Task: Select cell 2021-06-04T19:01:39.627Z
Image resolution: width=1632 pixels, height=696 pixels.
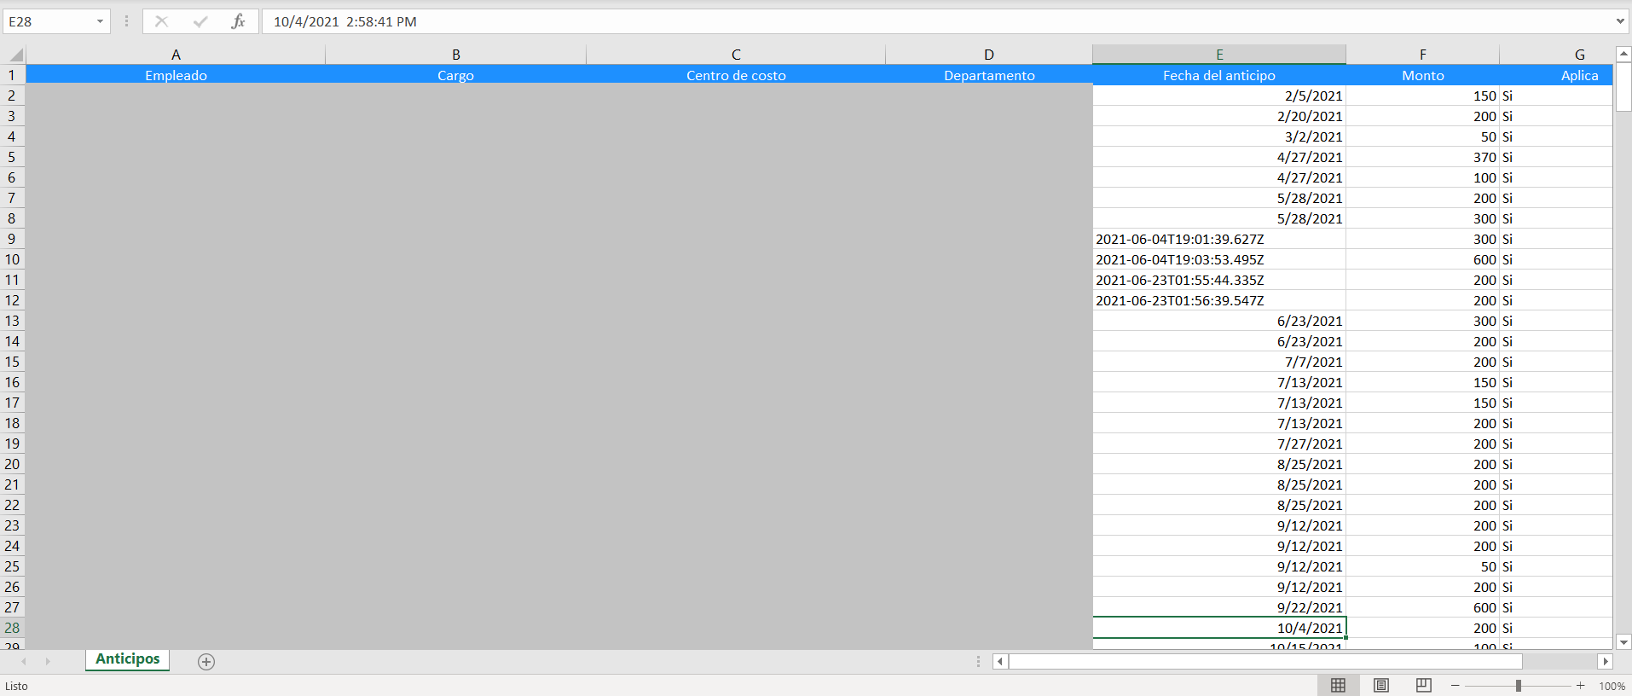Action: [1219, 239]
